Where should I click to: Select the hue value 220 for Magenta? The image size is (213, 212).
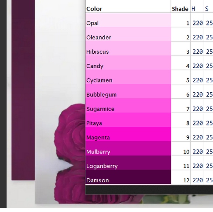coord(198,137)
